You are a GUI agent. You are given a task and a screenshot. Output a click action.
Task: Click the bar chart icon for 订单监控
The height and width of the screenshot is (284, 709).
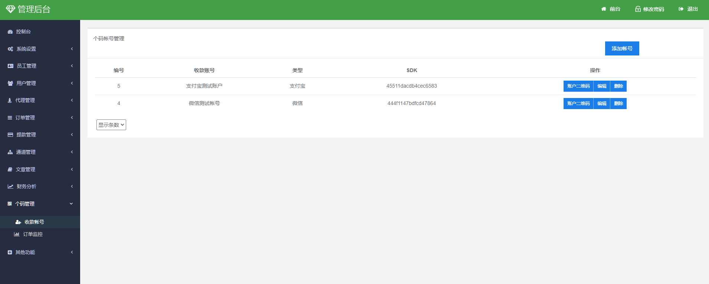click(17, 234)
